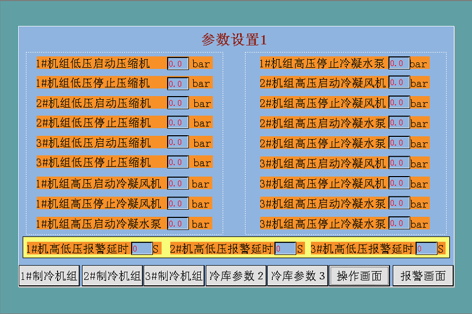This screenshot has height=314, width=472.
Task: Open the 2#制冷机组 page
Action: point(112,275)
